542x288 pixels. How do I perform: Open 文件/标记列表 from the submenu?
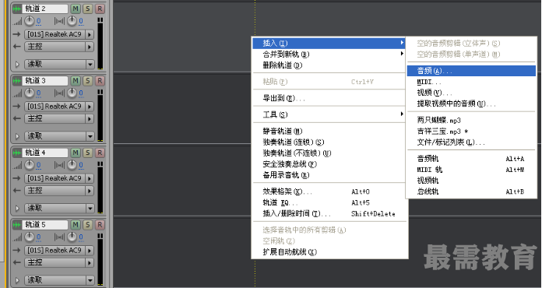tap(471, 142)
